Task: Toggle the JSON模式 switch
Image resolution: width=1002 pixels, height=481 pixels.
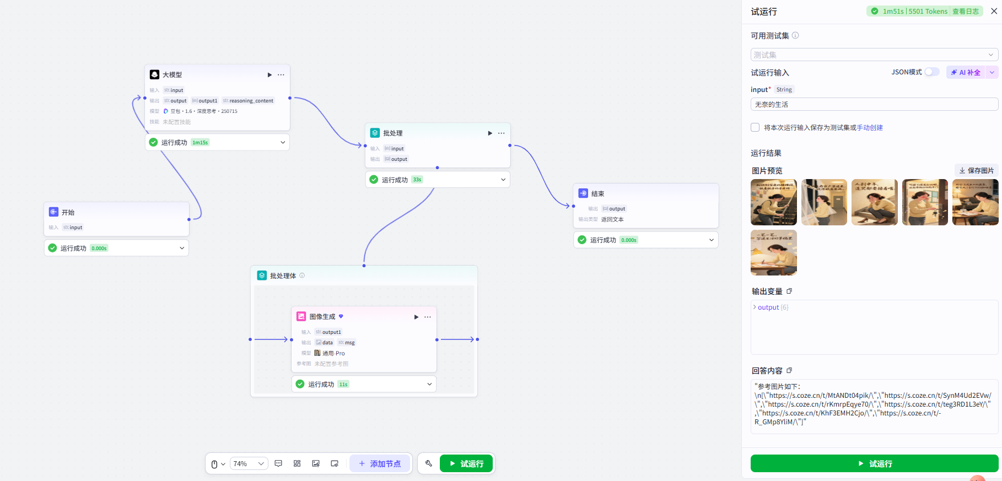Action: pyautogui.click(x=932, y=72)
